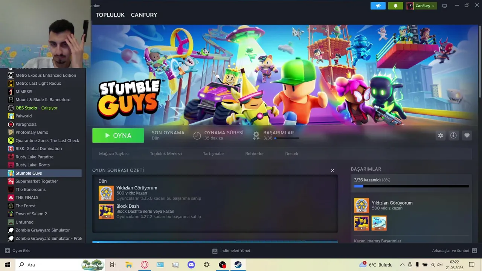Open Task View on the taskbar

[x=113, y=265]
